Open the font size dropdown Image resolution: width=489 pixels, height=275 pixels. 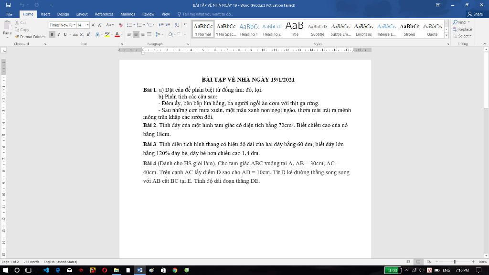pyautogui.click(x=88, y=25)
